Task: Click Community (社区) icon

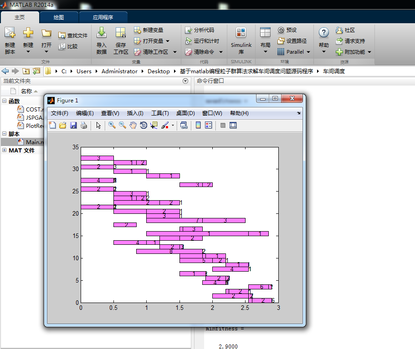Action: pos(339,30)
